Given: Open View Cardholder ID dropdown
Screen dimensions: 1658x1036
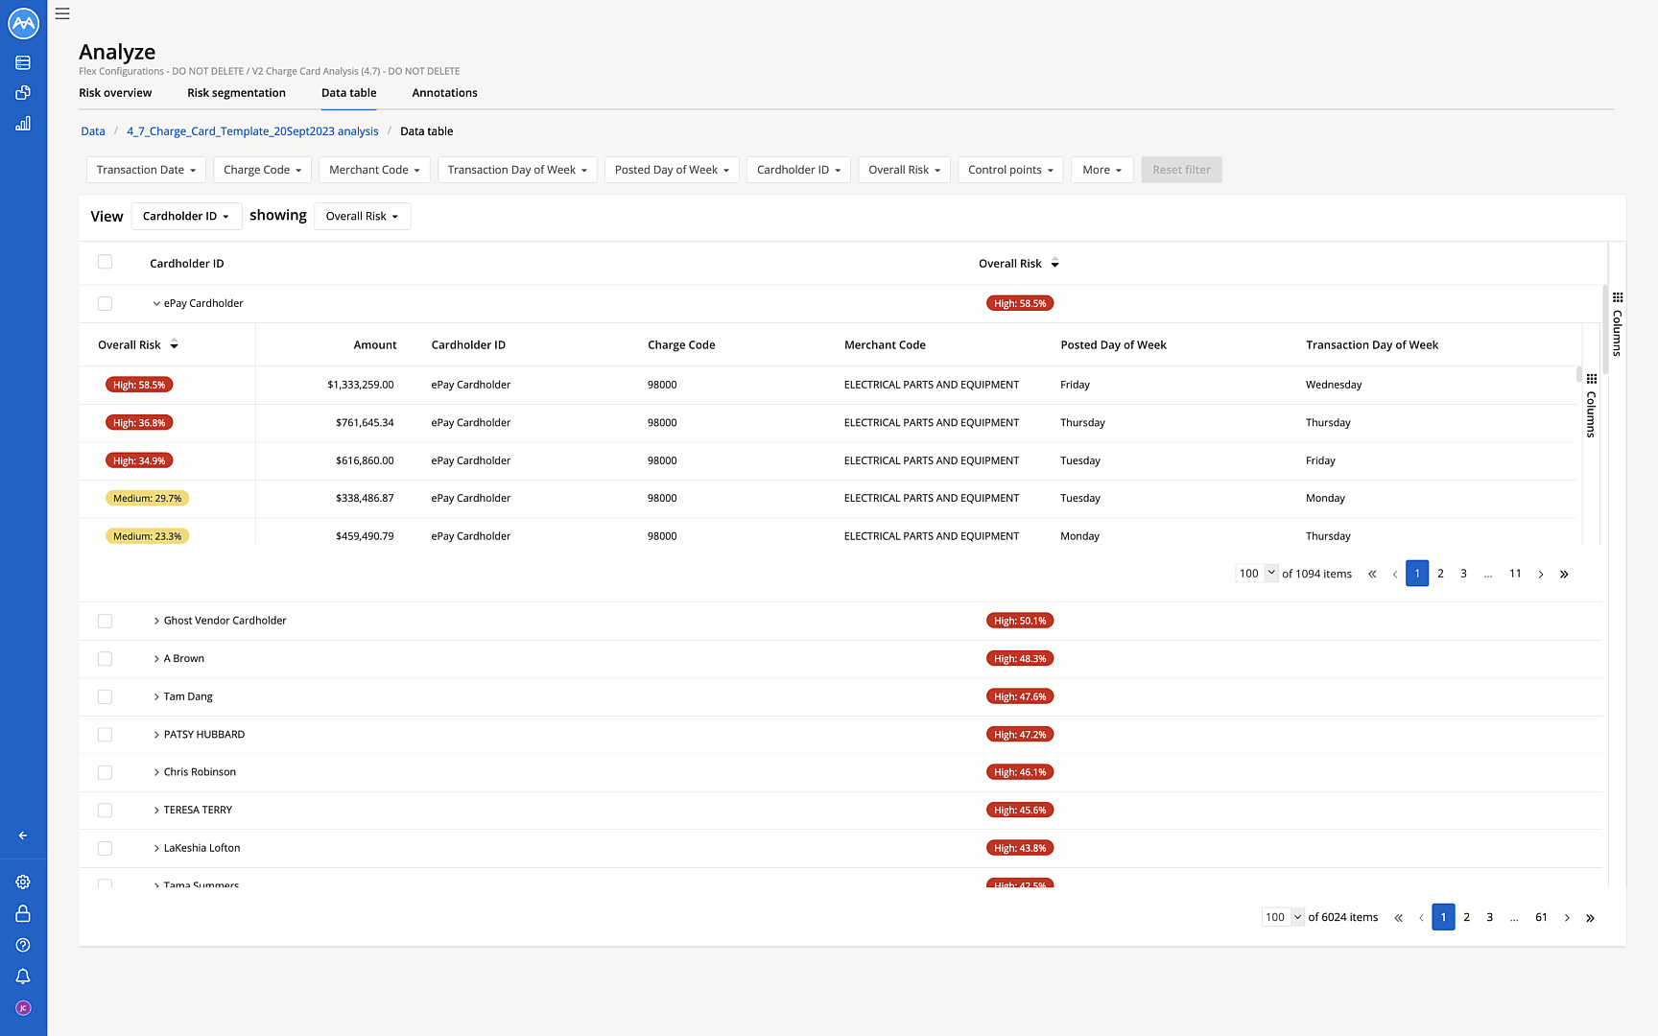Looking at the screenshot, I should coord(186,216).
